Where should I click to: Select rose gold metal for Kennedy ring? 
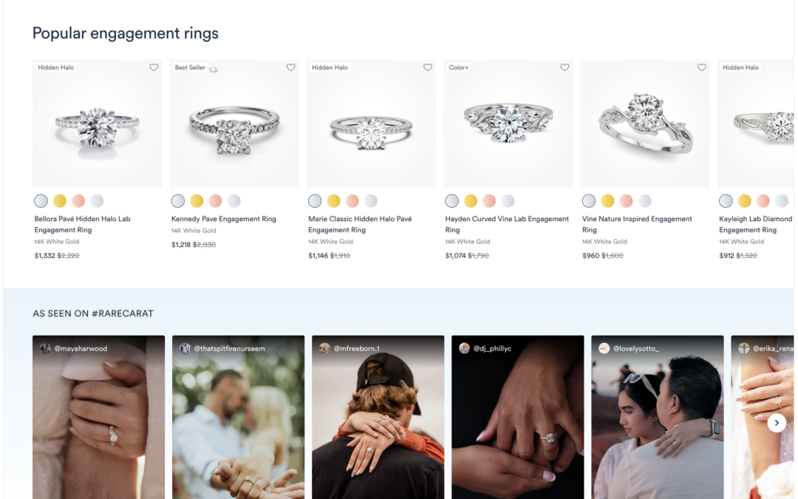[x=215, y=200]
